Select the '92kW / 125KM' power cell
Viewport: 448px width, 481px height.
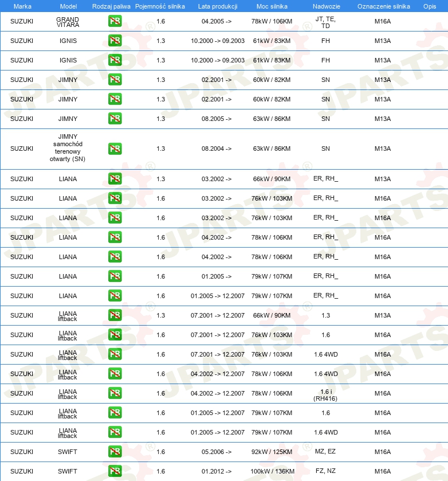[272, 452]
